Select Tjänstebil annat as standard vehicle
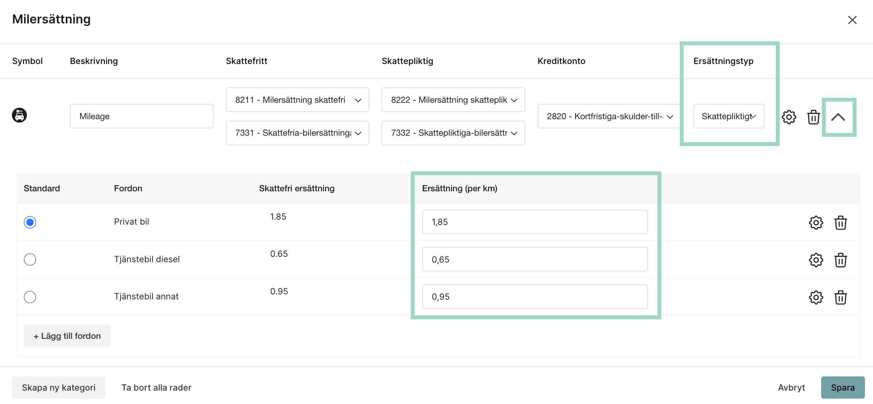Image resolution: width=873 pixels, height=404 pixels. (x=30, y=297)
